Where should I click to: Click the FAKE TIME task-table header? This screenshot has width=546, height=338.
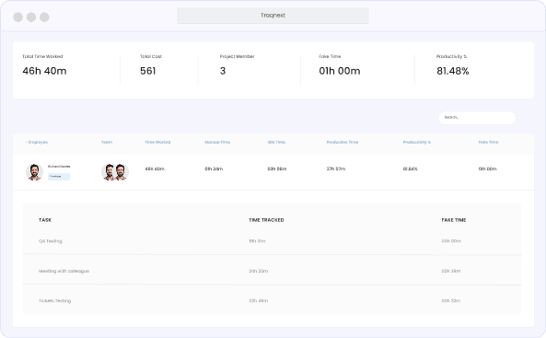click(x=454, y=220)
